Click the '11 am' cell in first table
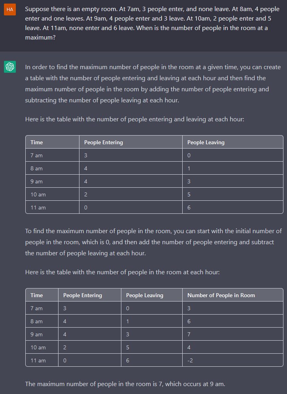The height and width of the screenshot is (394, 287). (x=52, y=207)
